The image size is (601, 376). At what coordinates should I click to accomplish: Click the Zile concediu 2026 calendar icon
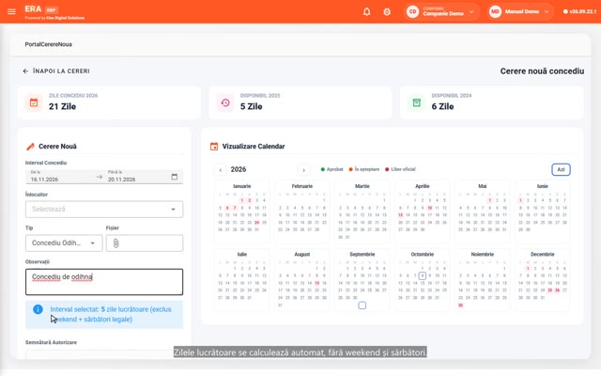point(34,102)
